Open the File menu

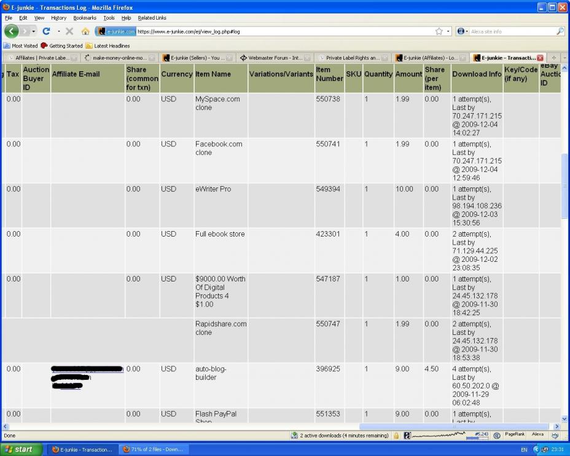[x=9, y=18]
